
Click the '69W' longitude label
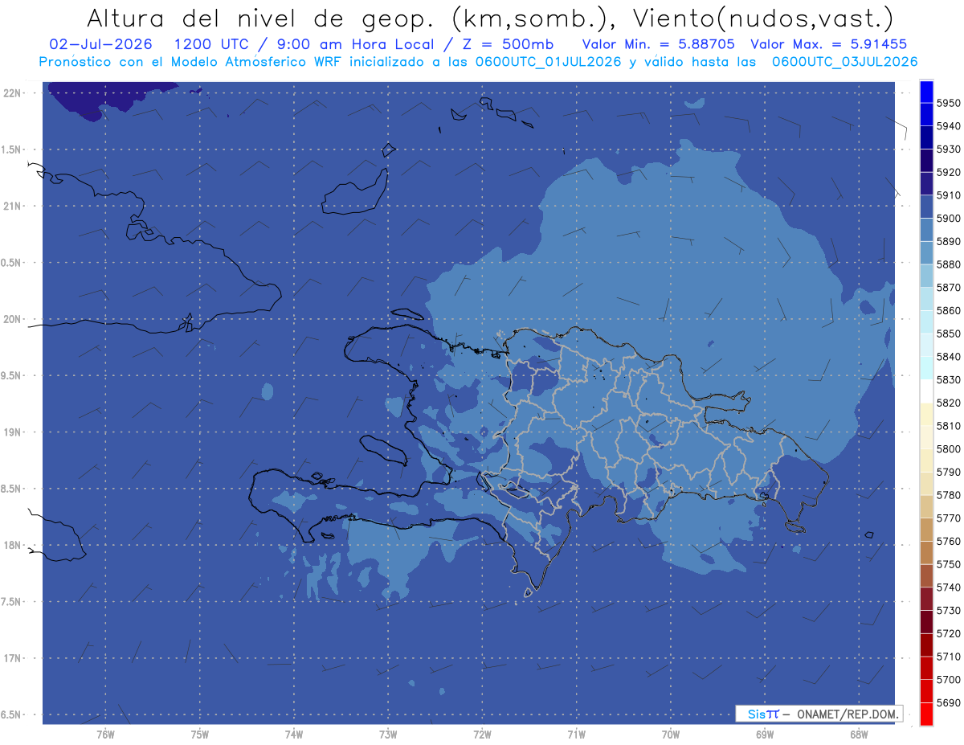(x=765, y=734)
